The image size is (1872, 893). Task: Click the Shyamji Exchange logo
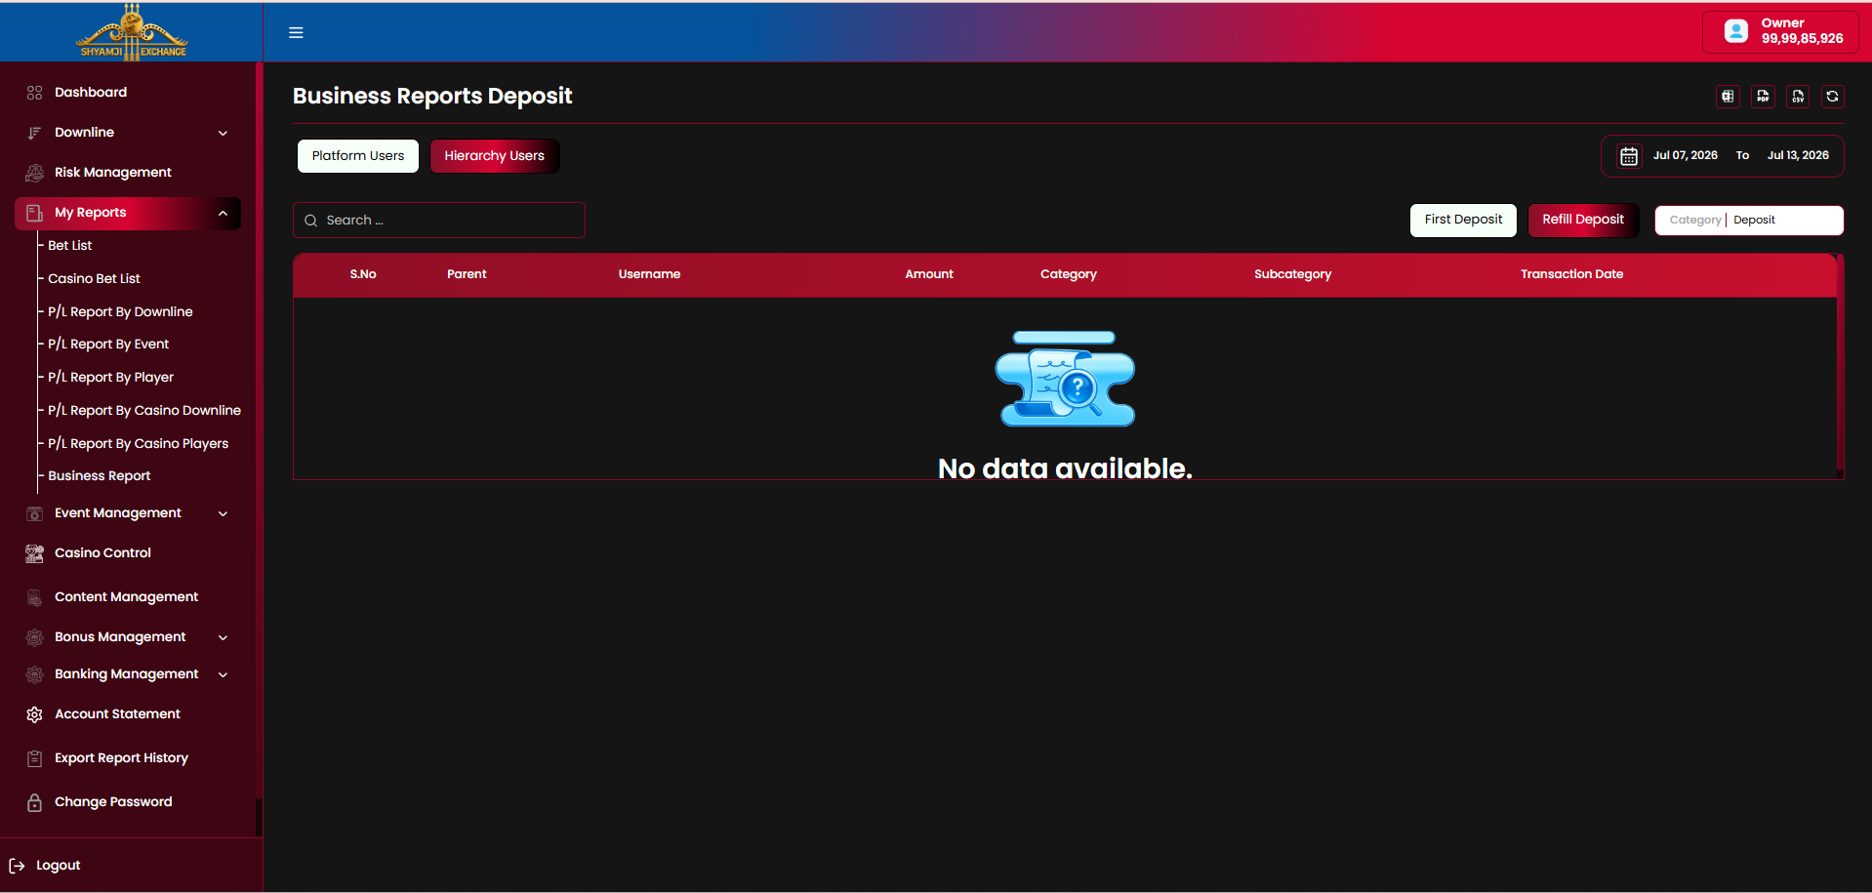132,31
